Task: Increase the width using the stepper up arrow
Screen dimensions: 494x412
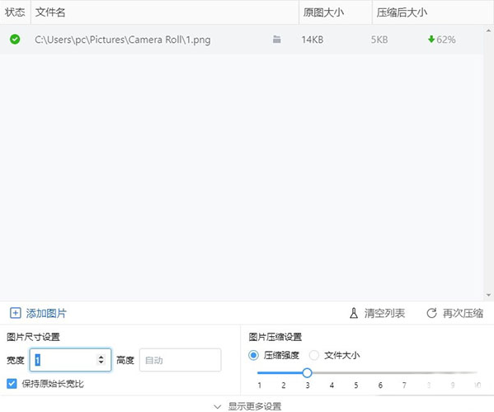Action: (101, 357)
